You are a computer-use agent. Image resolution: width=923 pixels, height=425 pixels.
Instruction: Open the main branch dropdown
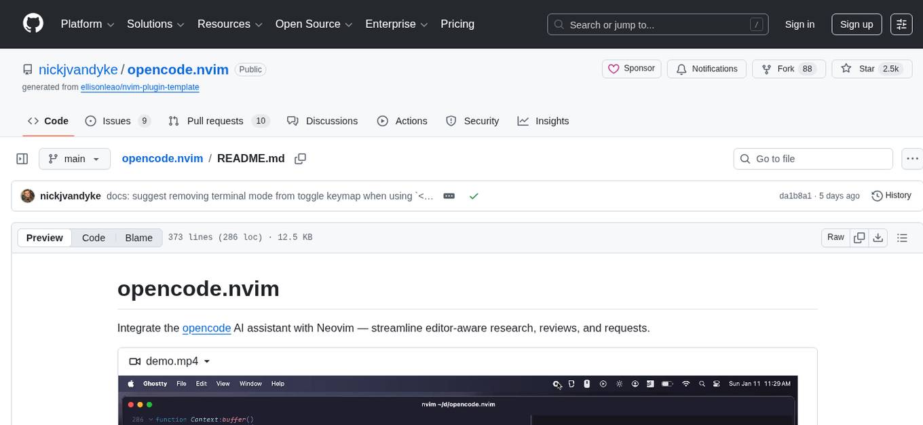[75, 158]
